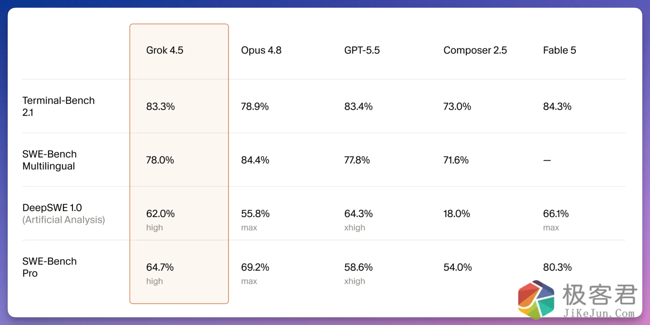The height and width of the screenshot is (325, 650).
Task: Click the dash in Fable 5 Multilingual cell
Action: tap(547, 160)
